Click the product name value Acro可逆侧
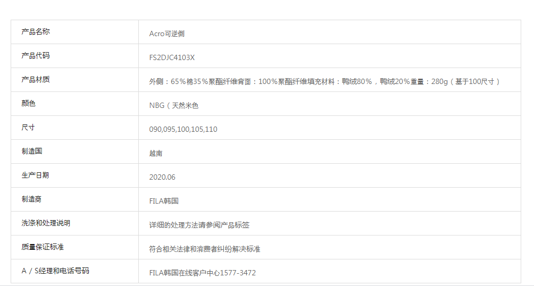Viewport: 534px width, 286px height. (166, 33)
